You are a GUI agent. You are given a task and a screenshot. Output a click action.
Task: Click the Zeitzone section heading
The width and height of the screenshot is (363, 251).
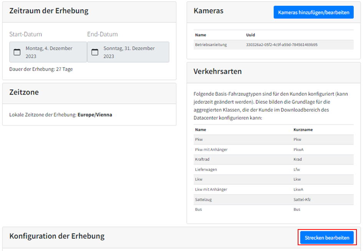pos(24,92)
